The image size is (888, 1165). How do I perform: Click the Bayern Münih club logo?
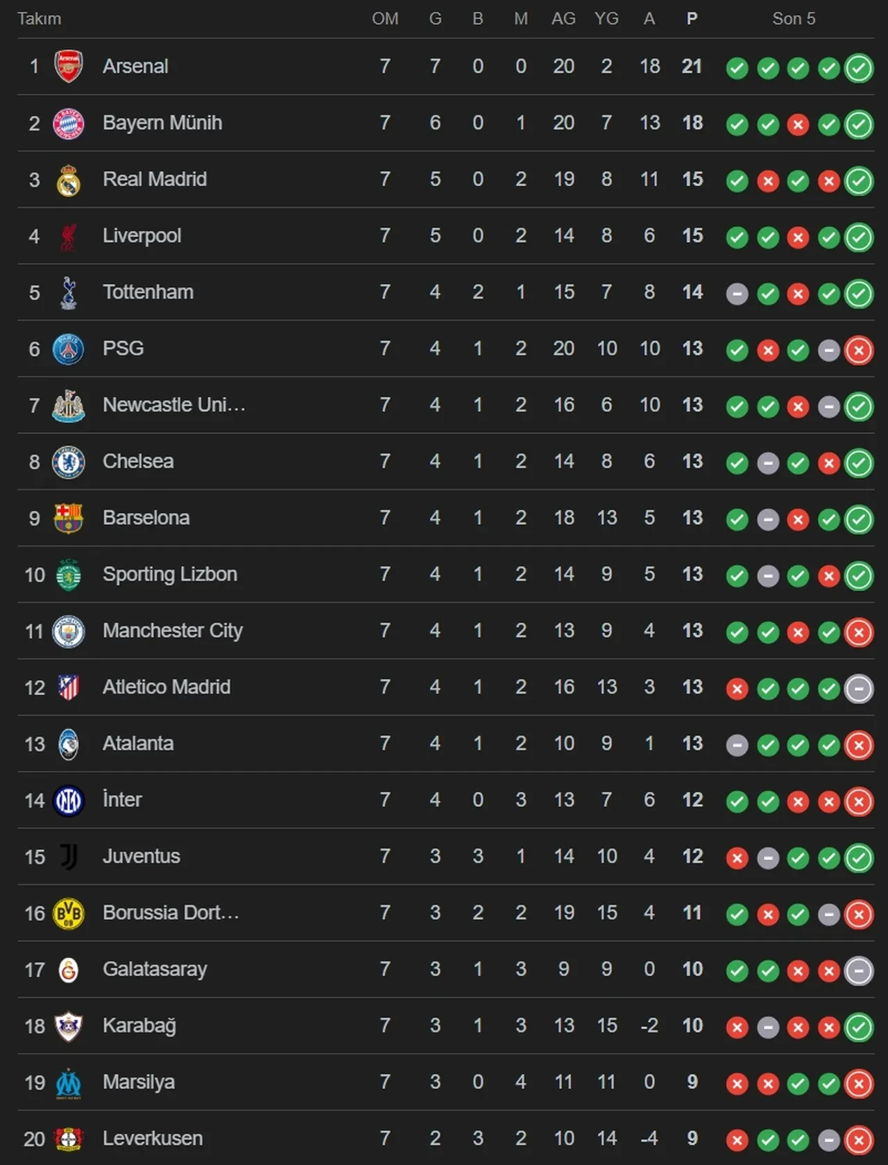coord(68,124)
